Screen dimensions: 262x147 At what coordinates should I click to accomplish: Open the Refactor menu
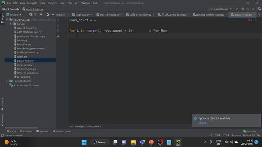52,3
